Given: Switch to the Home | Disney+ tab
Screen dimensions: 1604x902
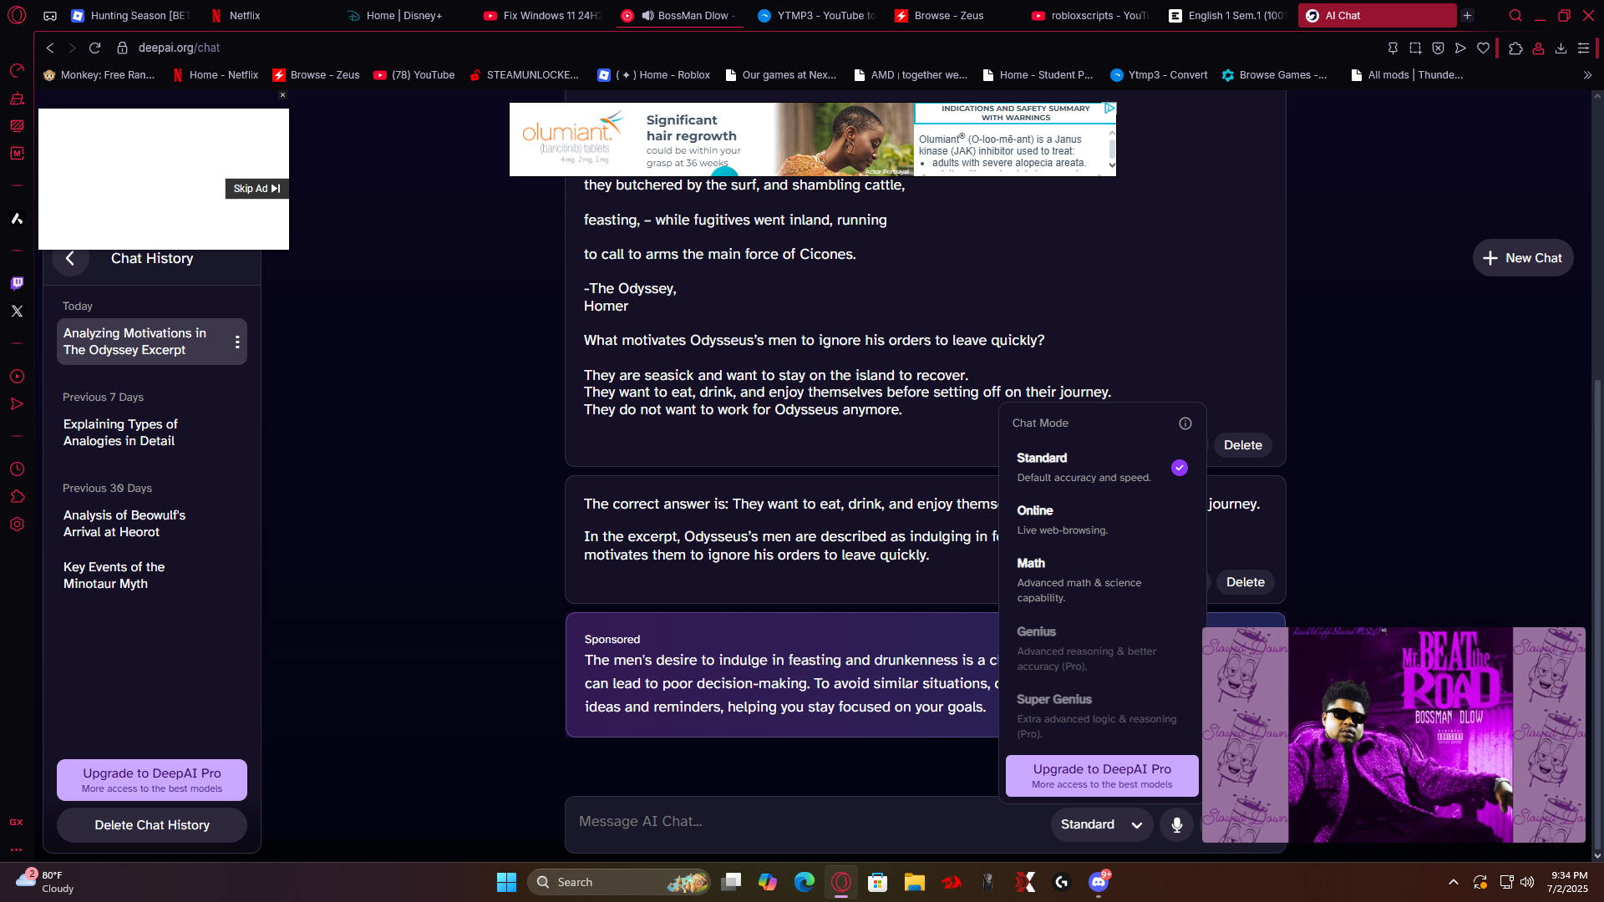Looking at the screenshot, I should click(406, 15).
